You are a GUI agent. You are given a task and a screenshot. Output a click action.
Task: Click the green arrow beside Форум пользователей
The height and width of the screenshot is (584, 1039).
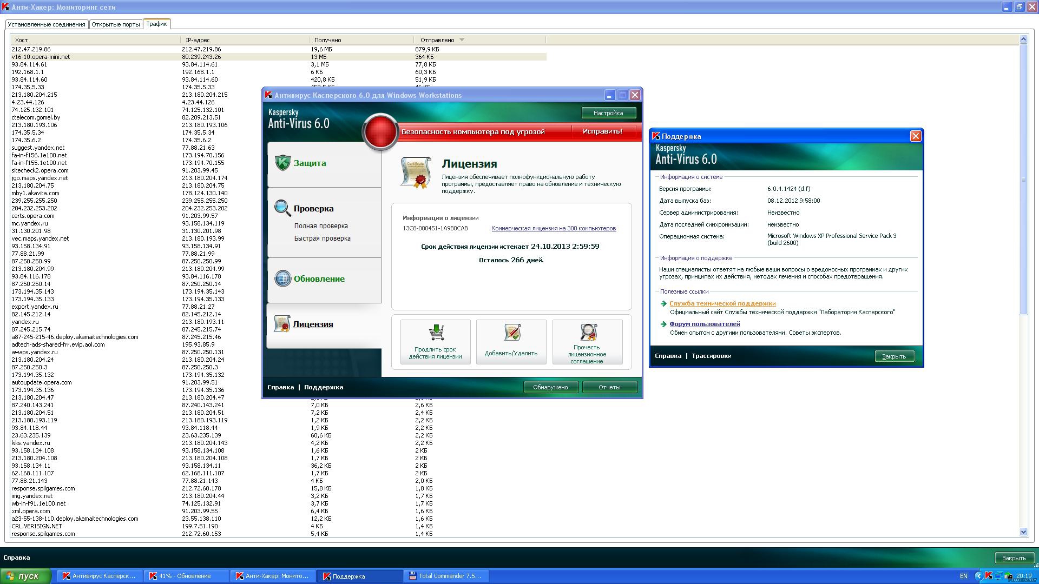coord(663,324)
